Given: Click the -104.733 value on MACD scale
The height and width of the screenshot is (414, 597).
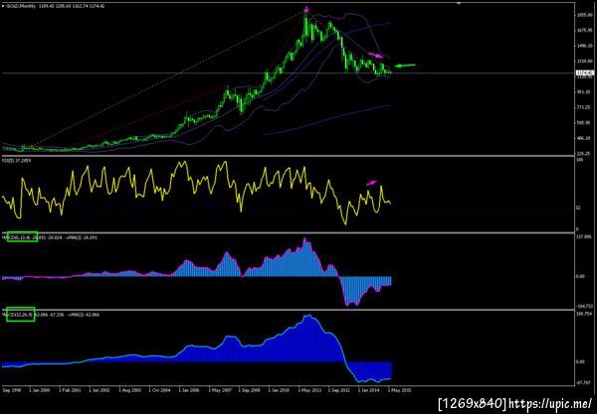Looking at the screenshot, I should pyautogui.click(x=585, y=306).
